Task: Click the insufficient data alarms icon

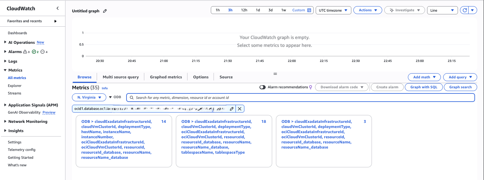Action: pyautogui.click(x=43, y=52)
